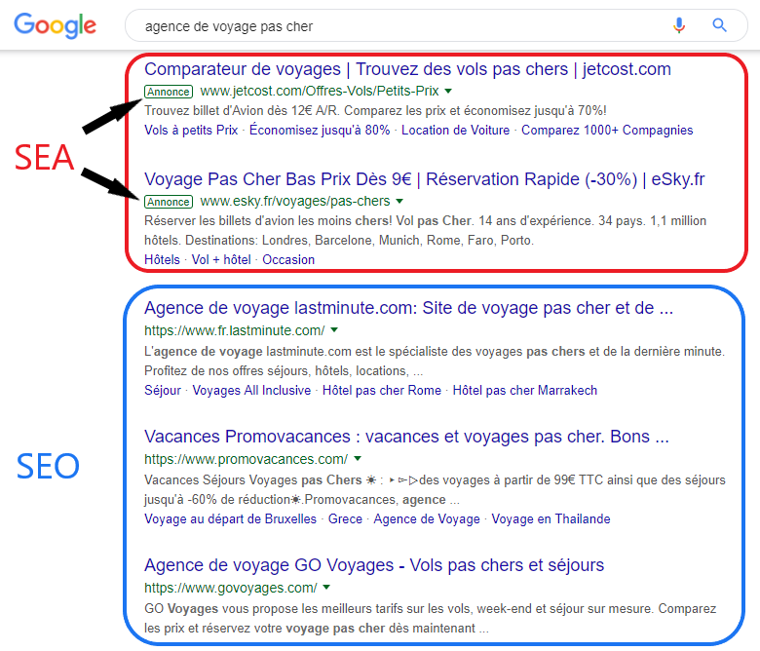Click the www.esky.fr/voyages/pas-chers URL
Screen dimensions: 760x651
tap(295, 201)
